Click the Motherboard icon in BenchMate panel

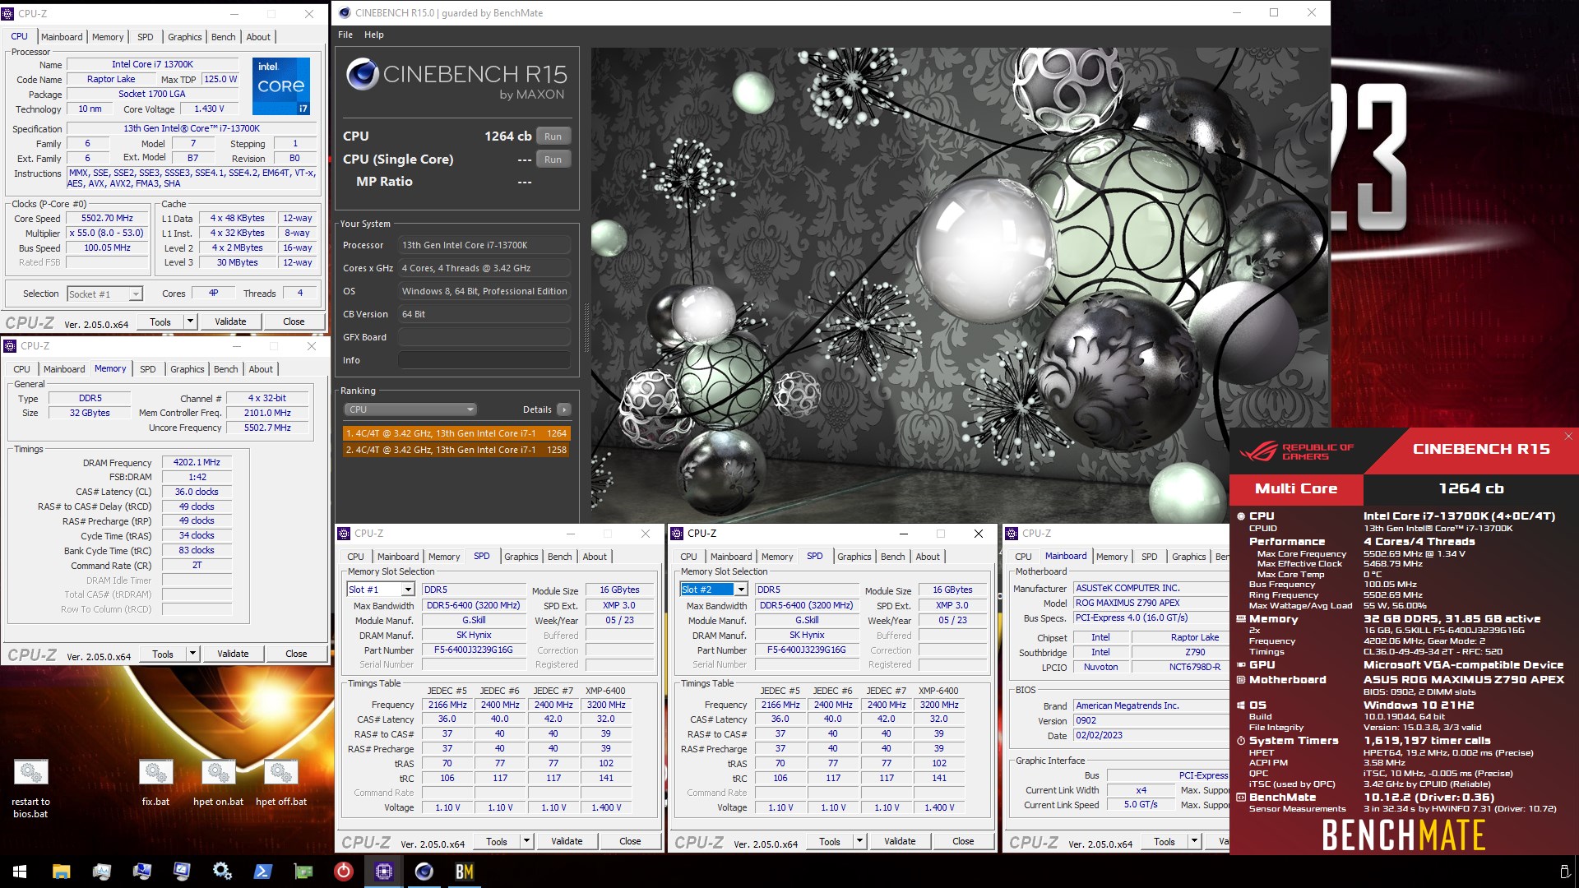tap(1241, 680)
